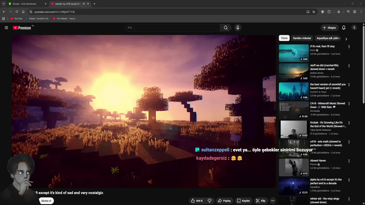Select the 'AquaSkye adlı yükleyici' filter chip
This screenshot has width=365, height=205.
coord(328,38)
